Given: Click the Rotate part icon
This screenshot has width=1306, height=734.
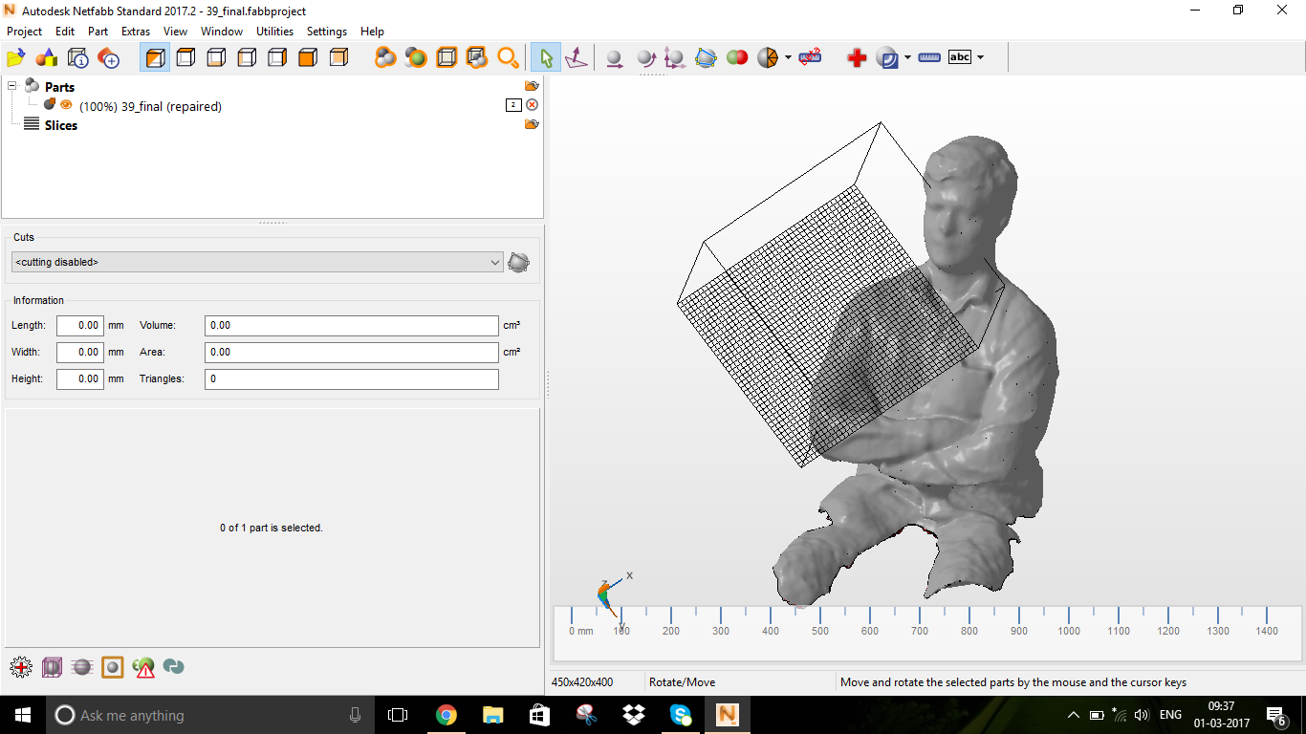Looking at the screenshot, I should tap(645, 58).
